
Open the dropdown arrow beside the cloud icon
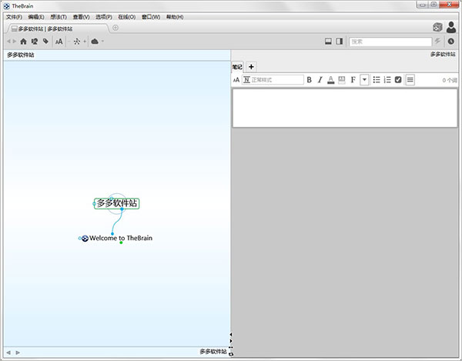point(102,42)
